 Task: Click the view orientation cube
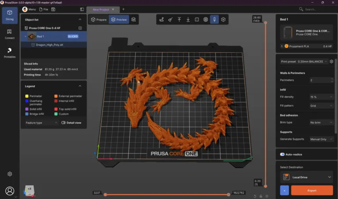click(x=29, y=190)
